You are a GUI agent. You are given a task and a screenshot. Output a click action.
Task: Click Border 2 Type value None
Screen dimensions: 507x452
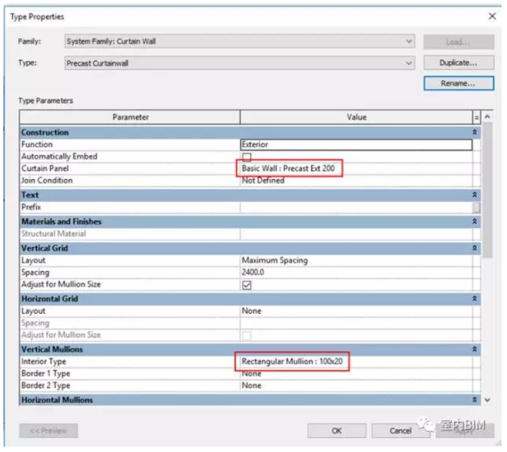357,385
